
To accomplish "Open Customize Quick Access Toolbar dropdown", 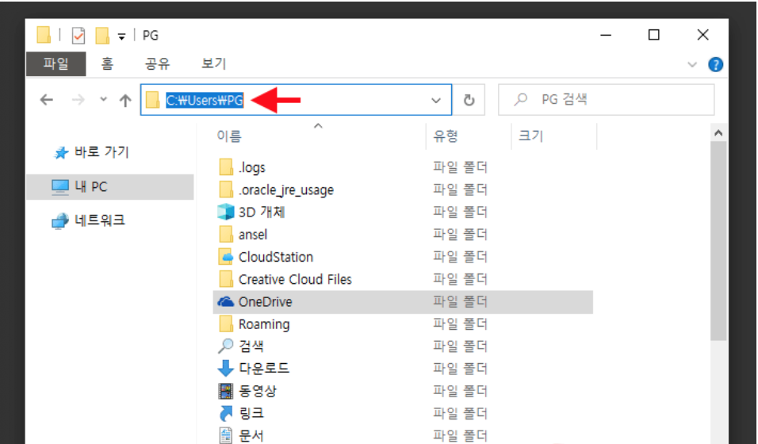I will click(x=122, y=36).
